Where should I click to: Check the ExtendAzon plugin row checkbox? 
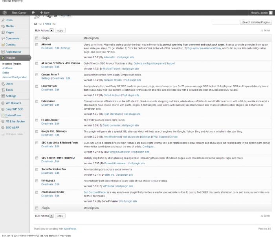click(37, 101)
